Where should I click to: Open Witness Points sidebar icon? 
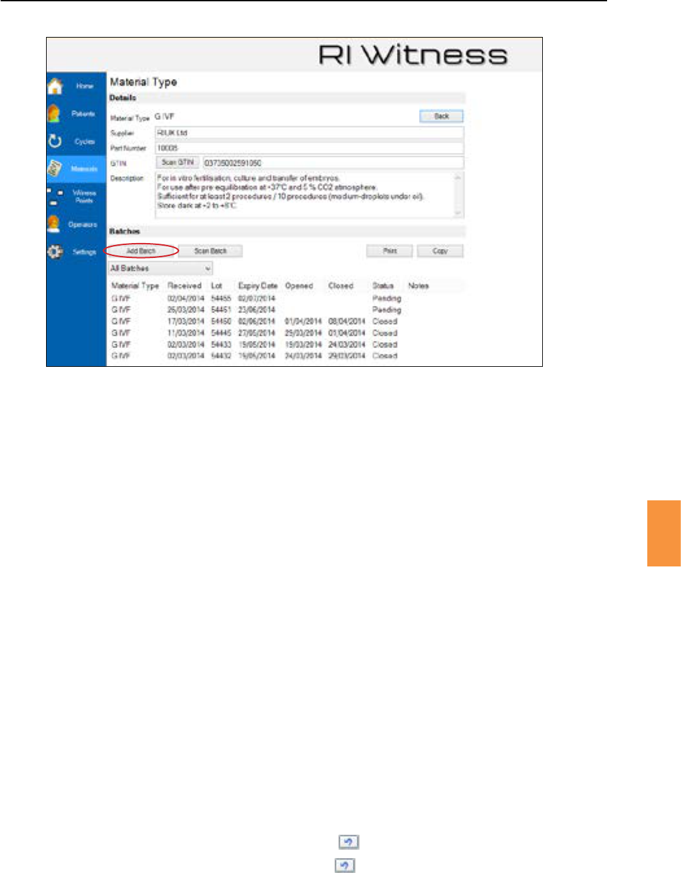[x=55, y=197]
